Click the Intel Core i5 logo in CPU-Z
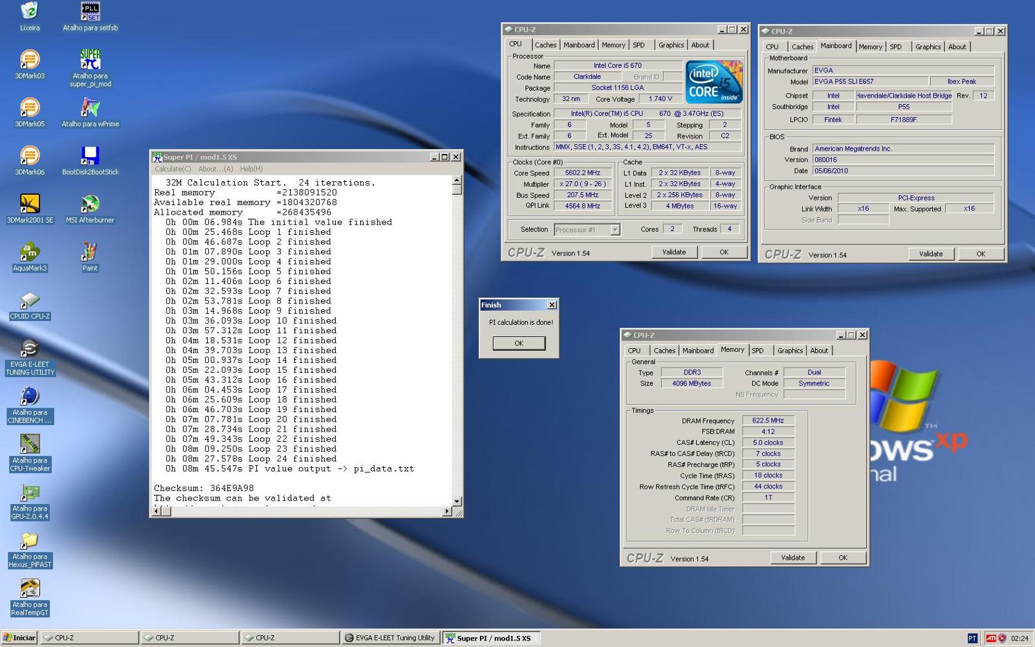The height and width of the screenshot is (647, 1035). pos(714,82)
